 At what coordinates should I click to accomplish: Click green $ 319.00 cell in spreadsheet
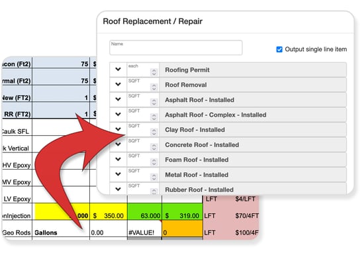pos(183,212)
